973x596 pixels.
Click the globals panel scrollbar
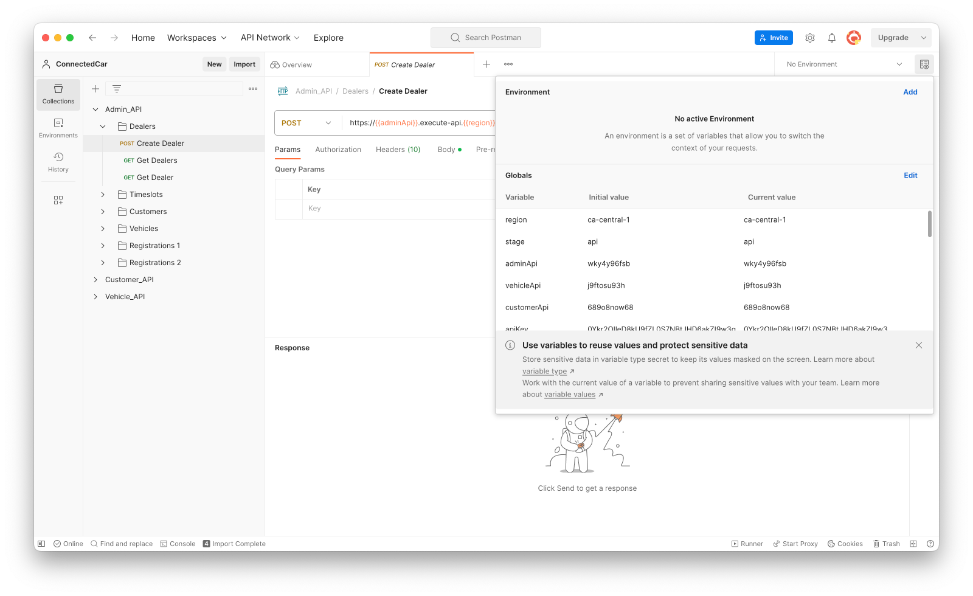pos(929,224)
